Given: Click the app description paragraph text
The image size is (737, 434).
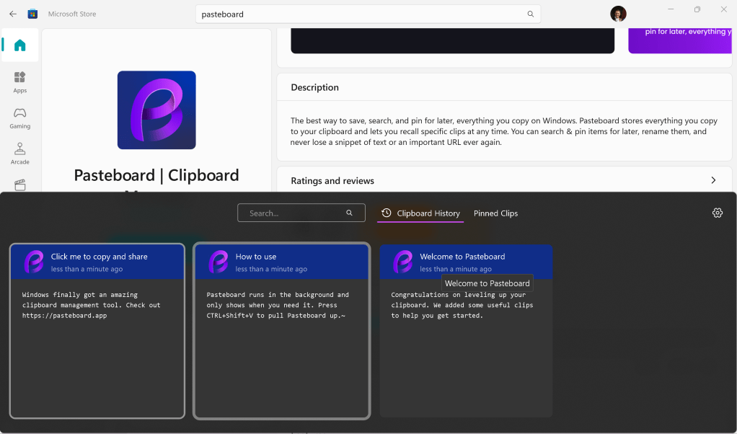Looking at the screenshot, I should (x=504, y=131).
